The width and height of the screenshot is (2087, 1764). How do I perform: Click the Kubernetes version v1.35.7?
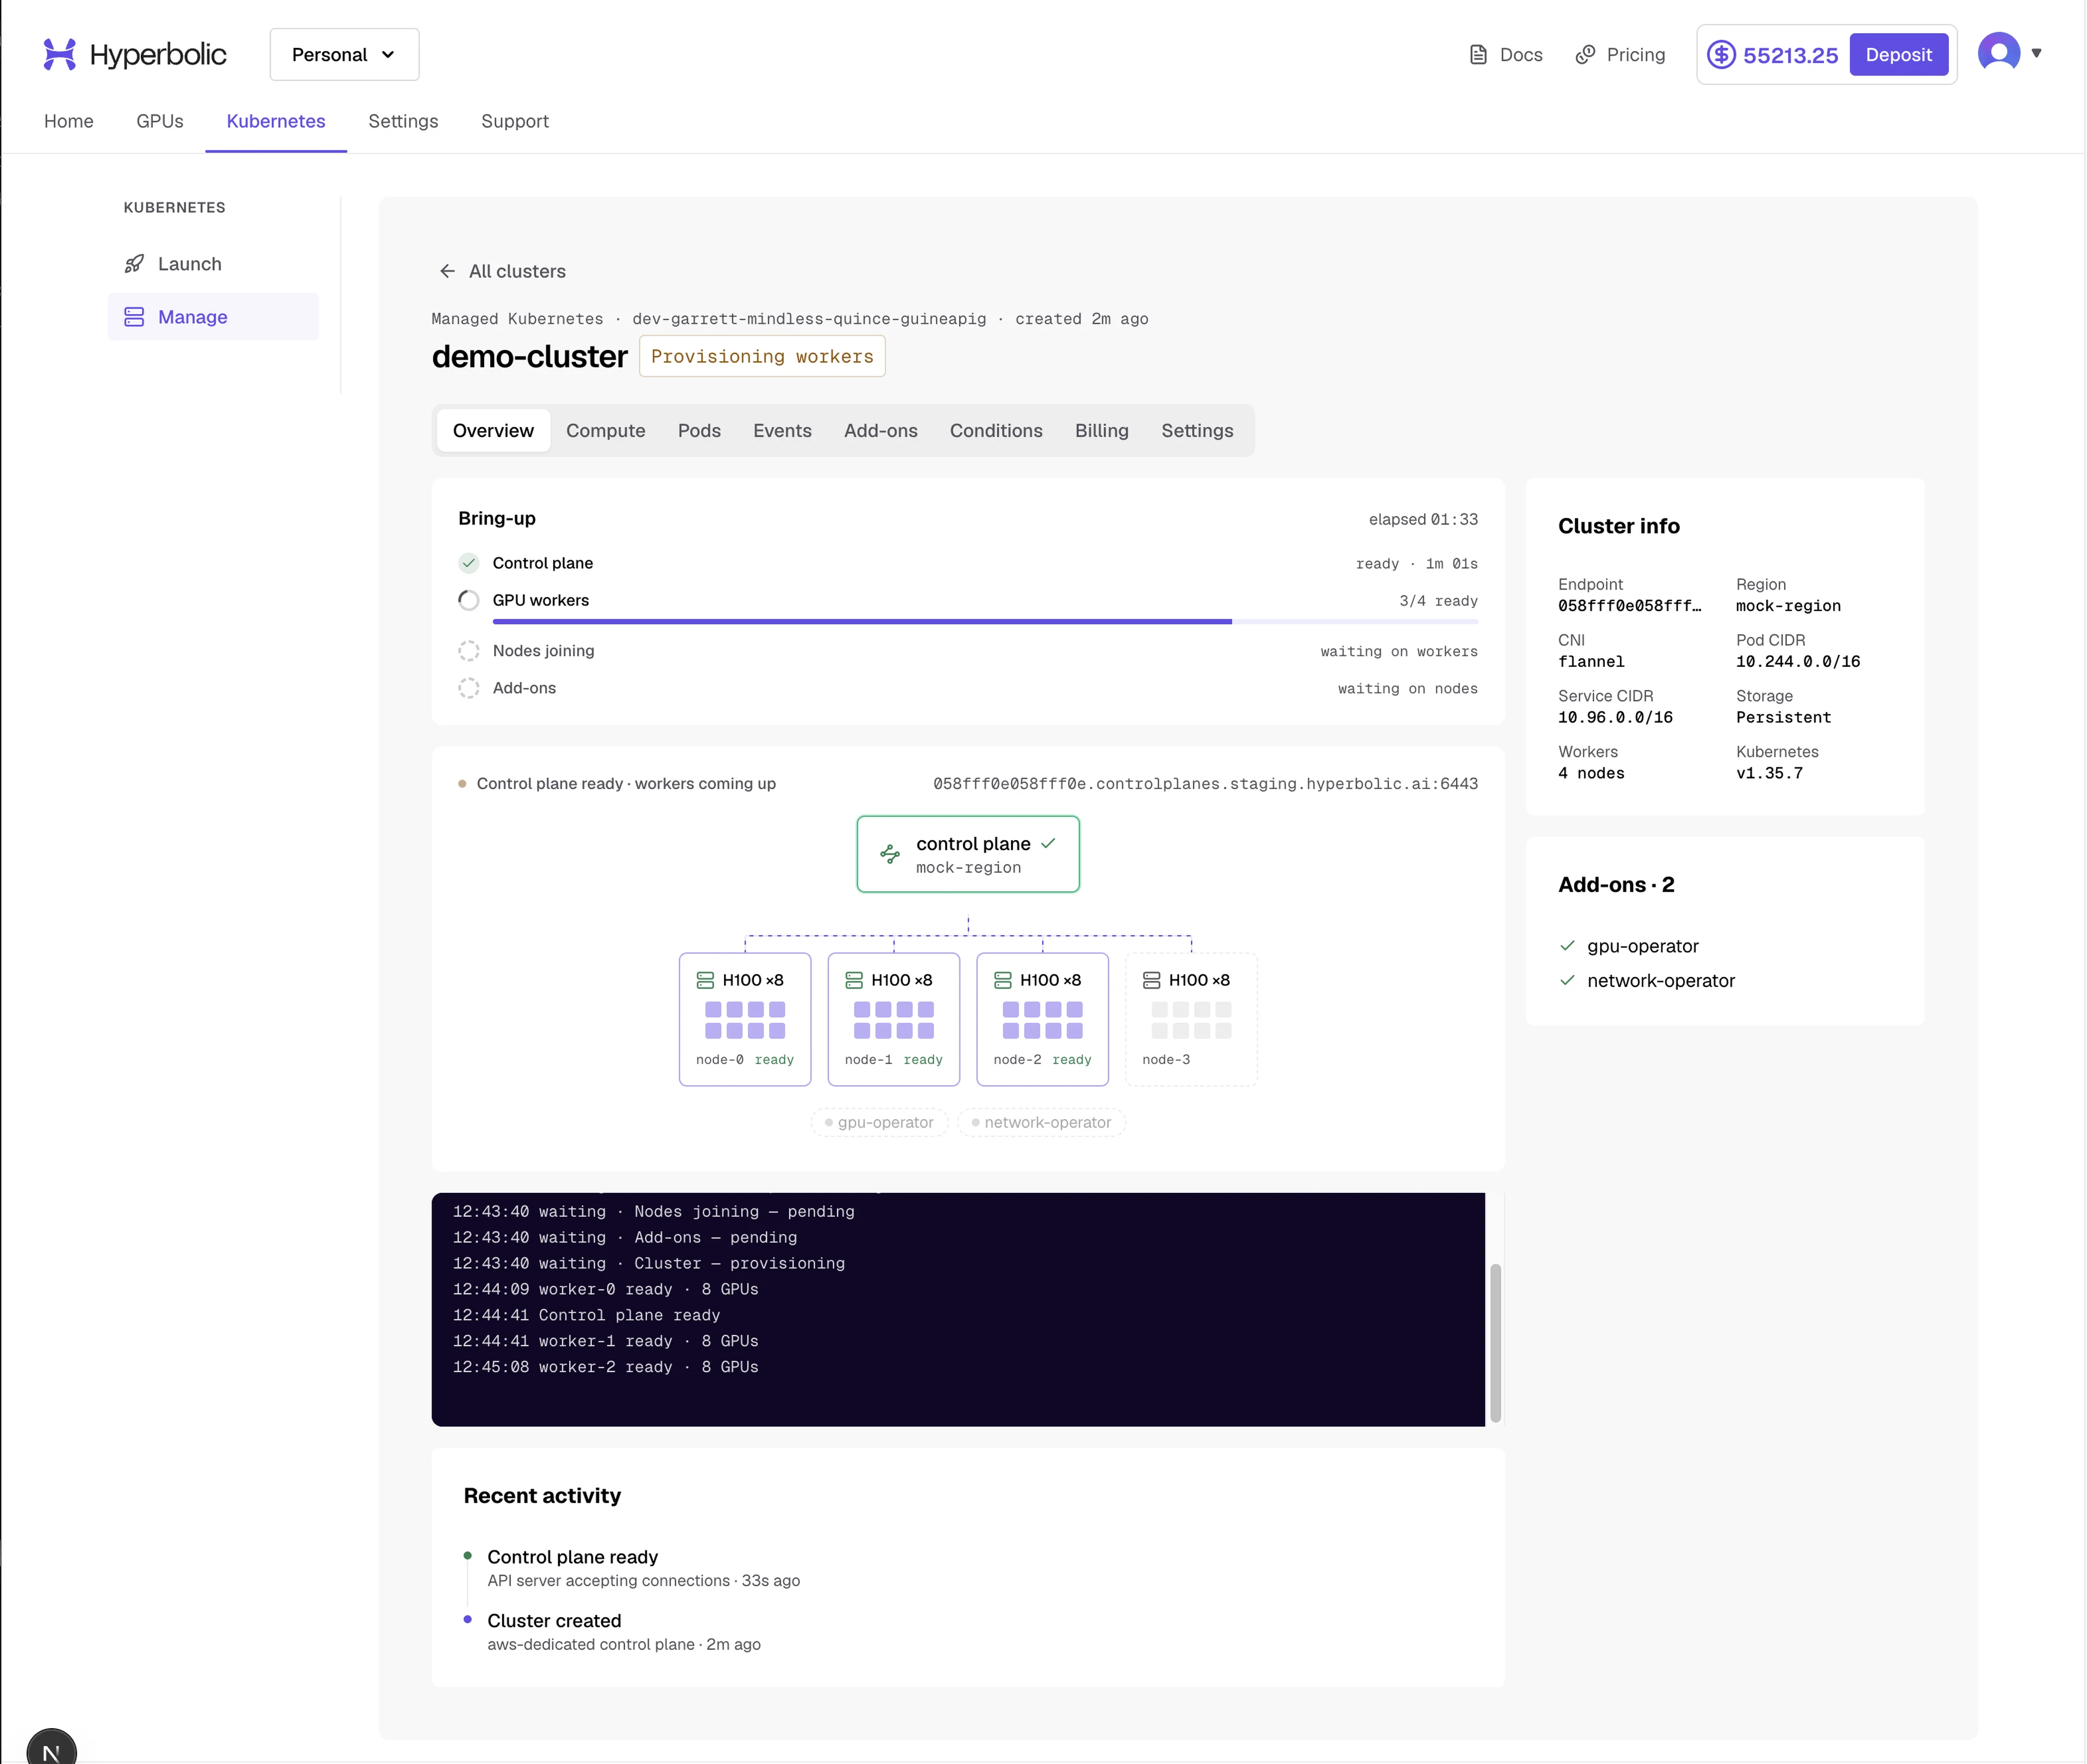tap(1769, 773)
